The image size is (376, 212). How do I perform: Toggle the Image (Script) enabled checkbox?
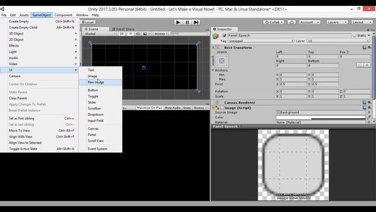(222, 108)
